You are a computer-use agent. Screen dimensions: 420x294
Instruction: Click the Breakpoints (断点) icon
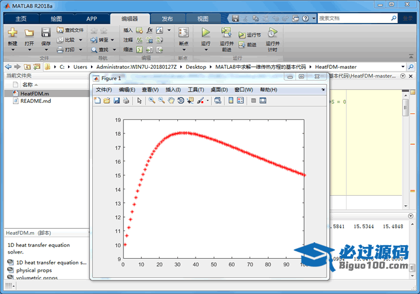(184, 32)
